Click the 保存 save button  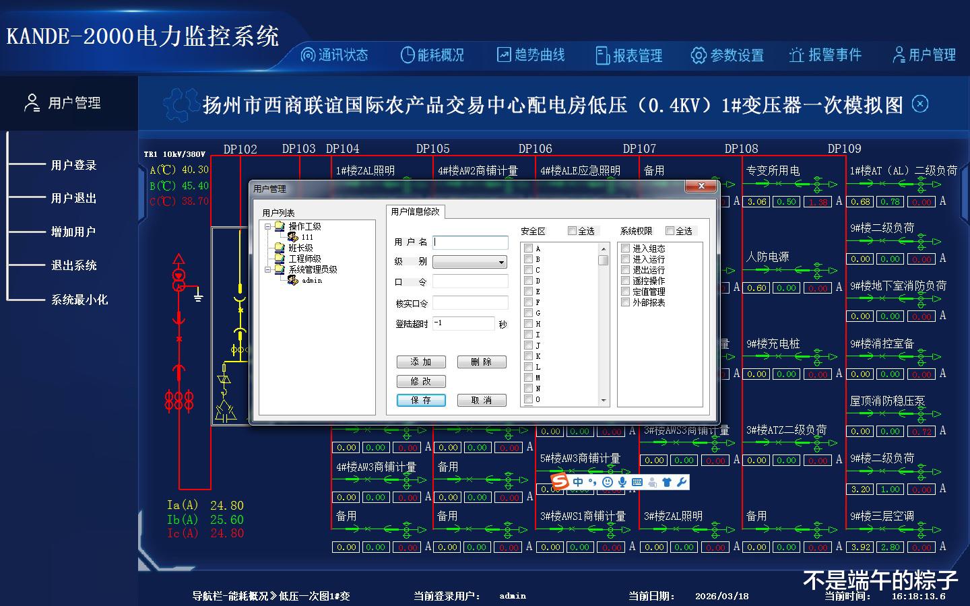coord(421,400)
